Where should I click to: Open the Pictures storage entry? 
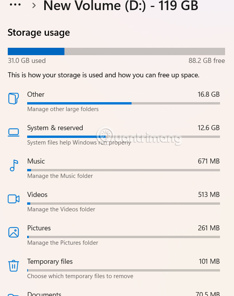coord(39,228)
